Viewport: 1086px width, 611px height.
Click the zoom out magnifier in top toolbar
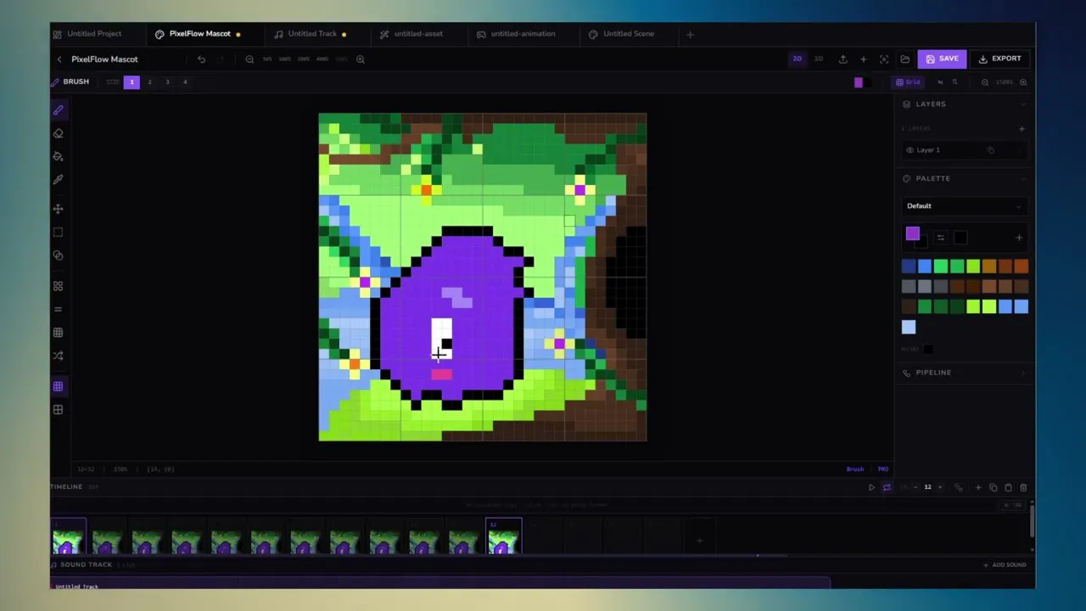(x=249, y=59)
